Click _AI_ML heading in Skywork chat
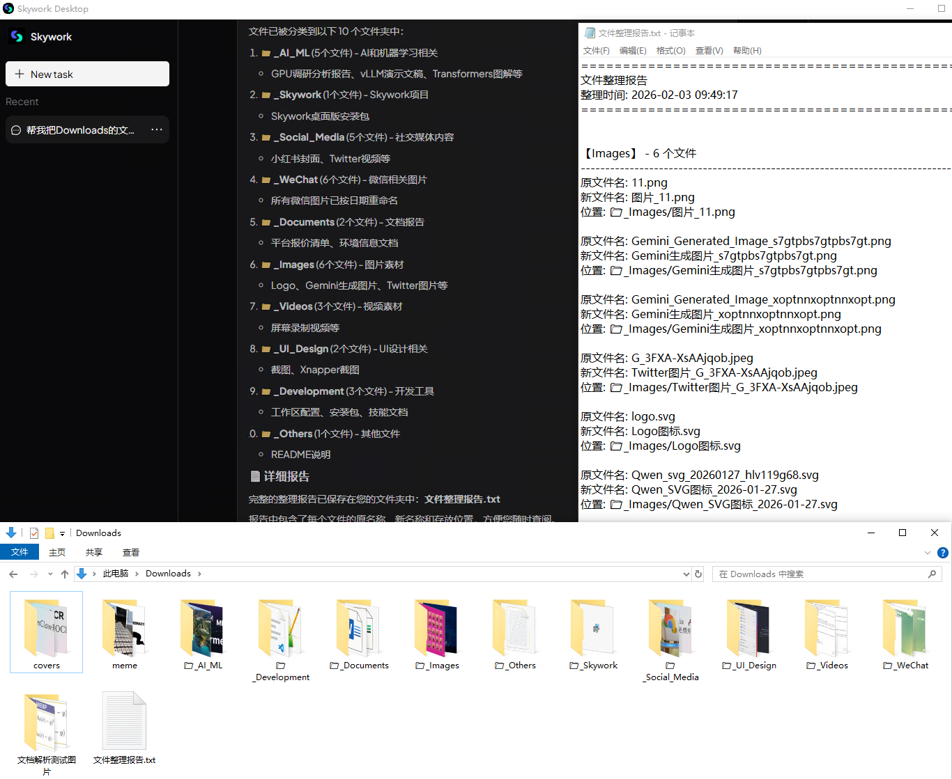The image size is (952, 779). pyautogui.click(x=291, y=53)
